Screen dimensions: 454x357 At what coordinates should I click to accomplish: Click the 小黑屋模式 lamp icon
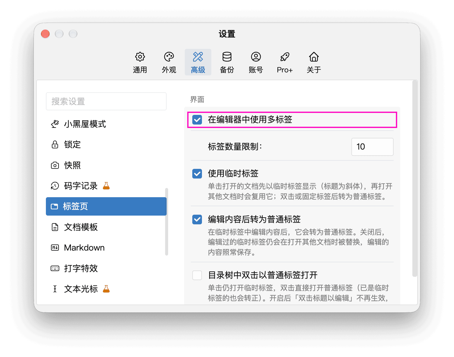click(x=55, y=124)
